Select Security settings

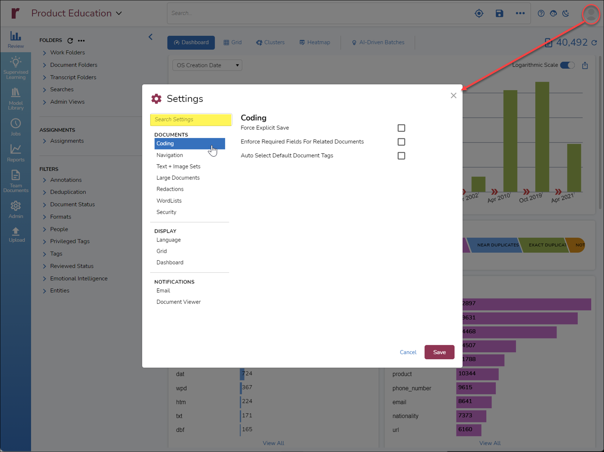coord(166,212)
